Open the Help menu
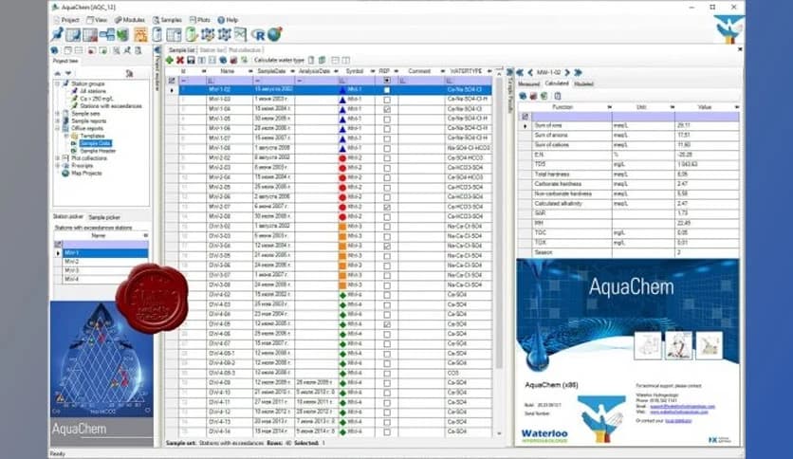Viewport: 793px width, 459px height. [228, 20]
